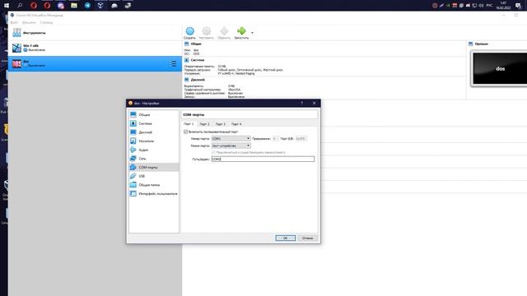Open Windows Start menu
The image size is (527, 296).
click(x=7, y=6)
